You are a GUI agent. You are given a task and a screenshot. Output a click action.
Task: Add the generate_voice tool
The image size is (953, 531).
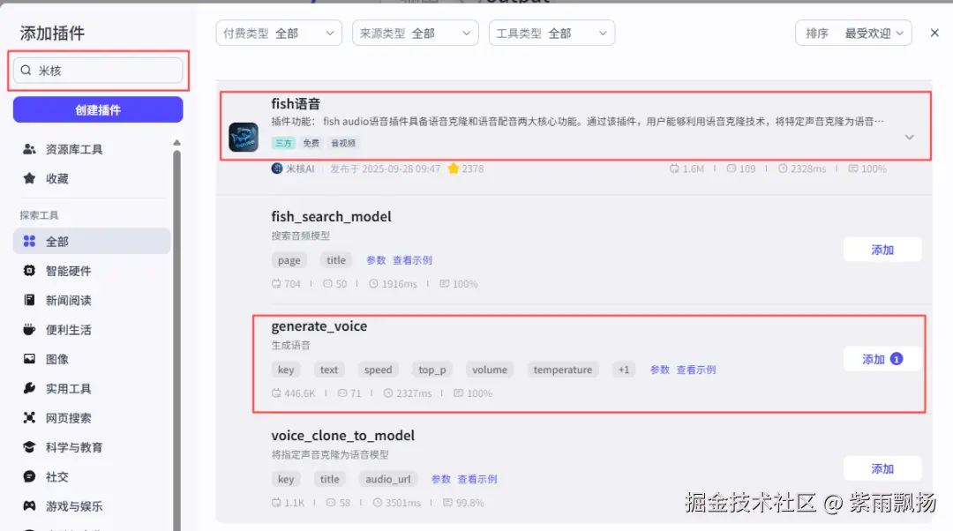click(882, 359)
